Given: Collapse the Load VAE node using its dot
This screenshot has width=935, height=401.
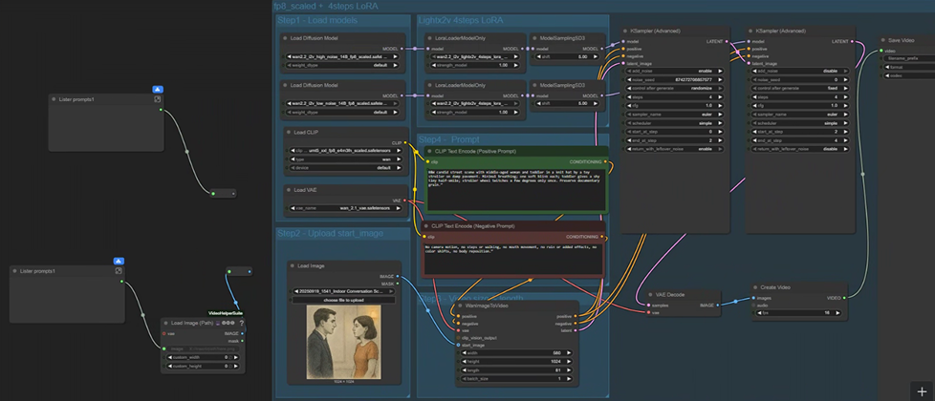Looking at the screenshot, I should click(x=290, y=189).
